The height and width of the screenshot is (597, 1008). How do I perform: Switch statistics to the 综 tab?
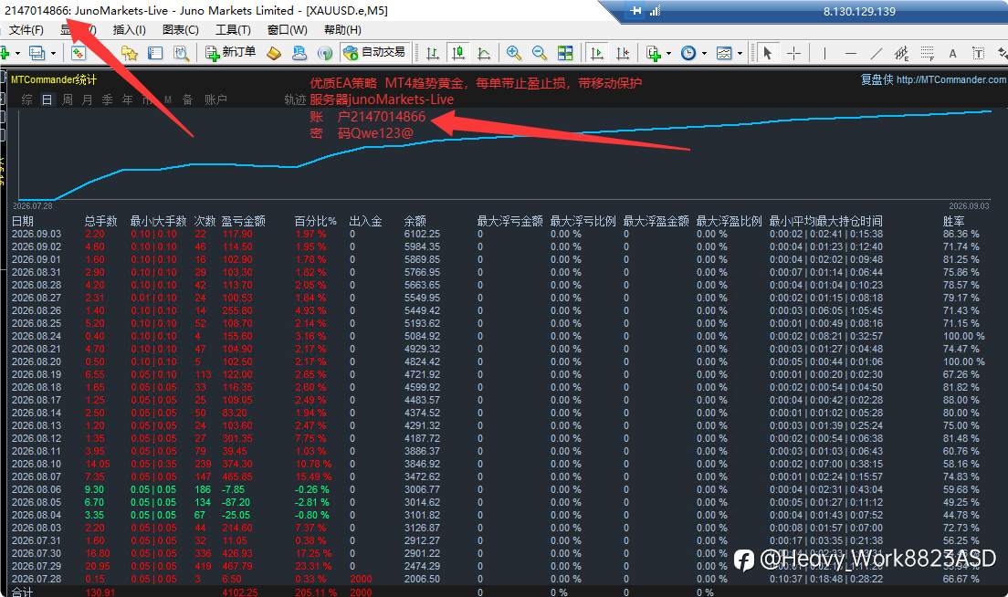tap(27, 99)
